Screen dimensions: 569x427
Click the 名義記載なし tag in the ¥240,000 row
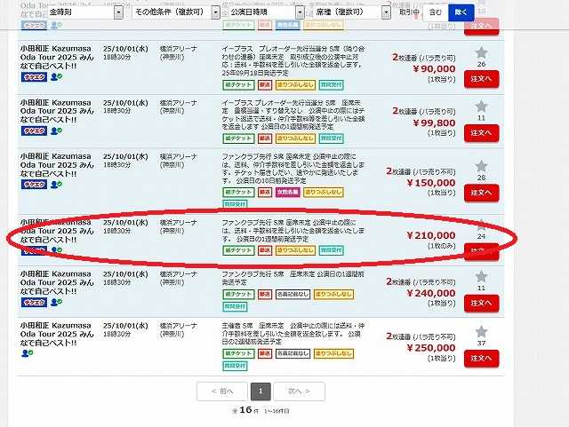[293, 295]
